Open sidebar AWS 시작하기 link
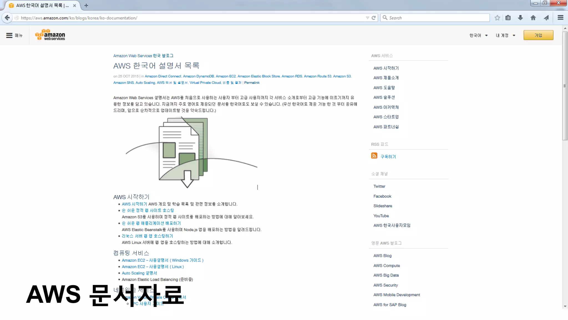 386,68
